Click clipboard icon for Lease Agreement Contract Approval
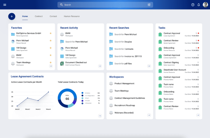The image size is (210, 138). [160, 34]
